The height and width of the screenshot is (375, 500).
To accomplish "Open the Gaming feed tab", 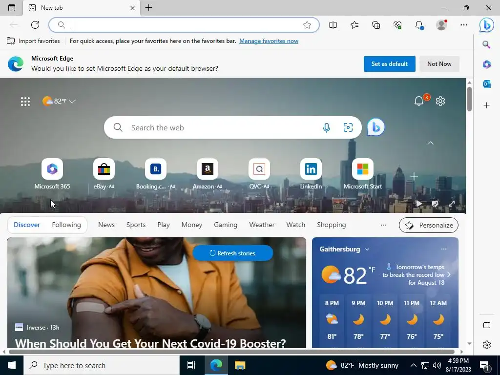I will click(x=226, y=225).
